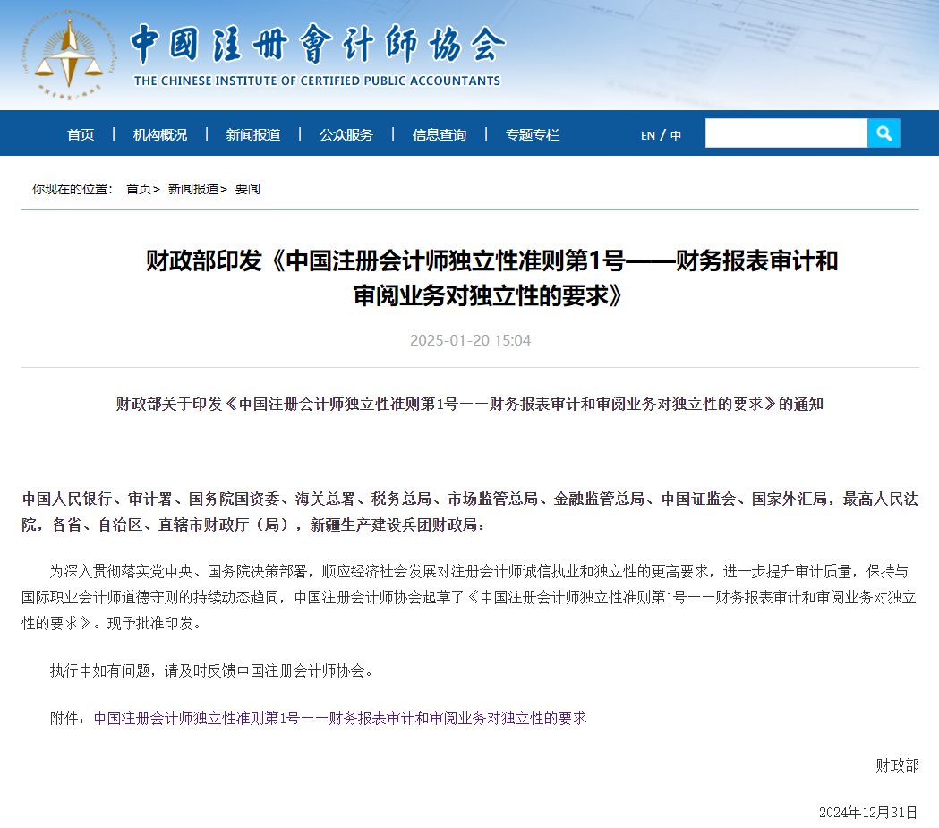Open the 附件 independence standard attachment link
This screenshot has height=828, width=939.
point(340,718)
